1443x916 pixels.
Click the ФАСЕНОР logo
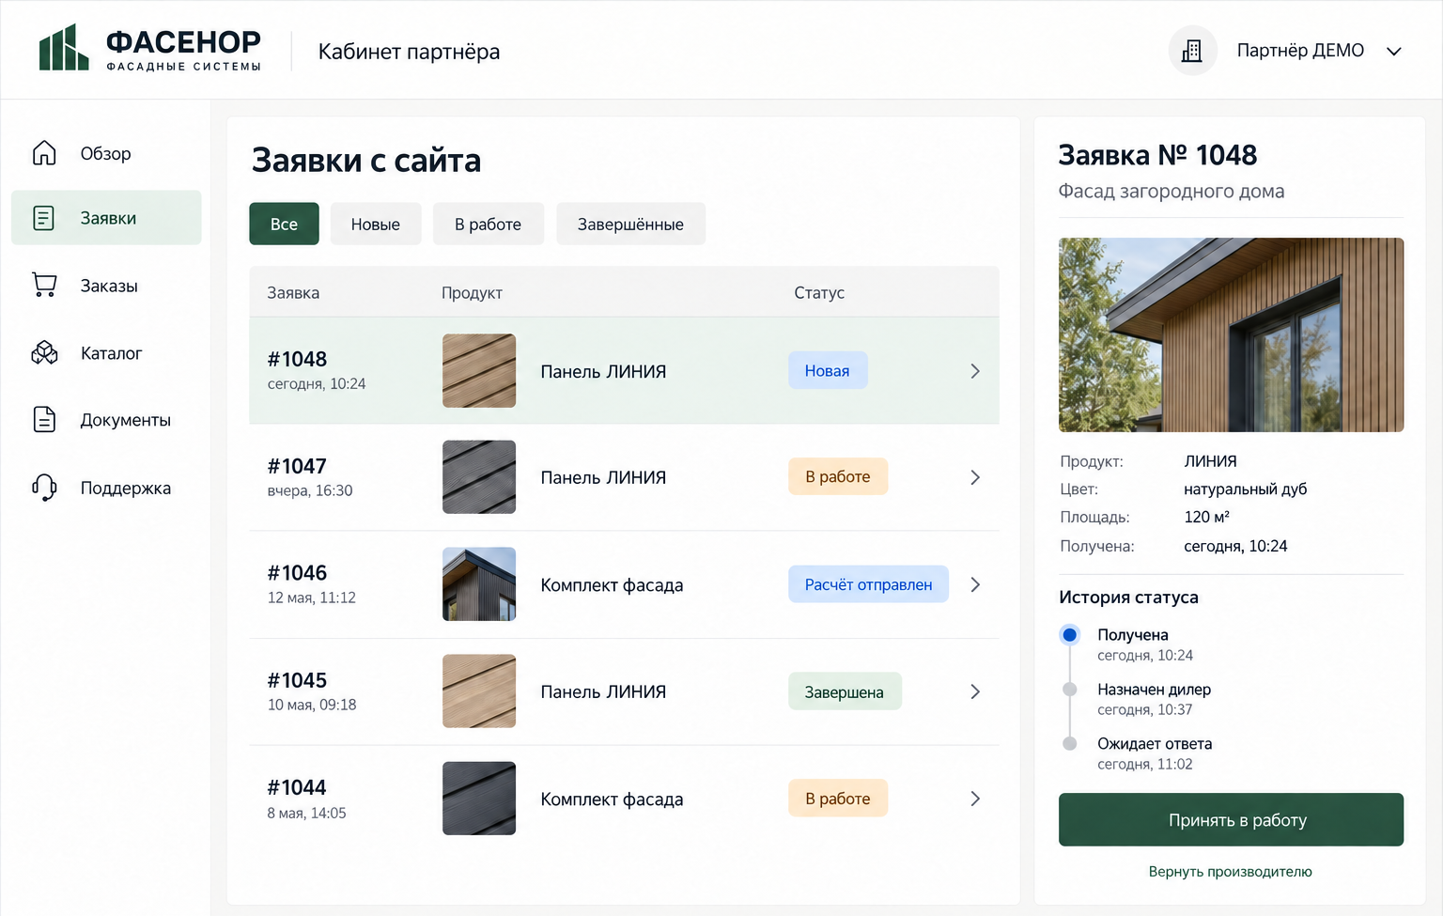click(150, 49)
